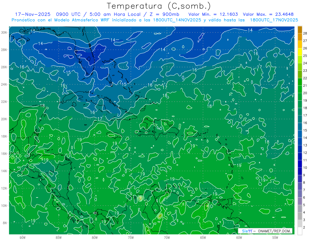The width and height of the screenshot is (312, 241).
Task: Click the "55W" longitude axis label
Action: pyautogui.click(x=275, y=238)
